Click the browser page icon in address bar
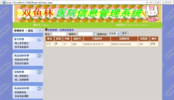174x100 pixels. [x=4, y=2]
